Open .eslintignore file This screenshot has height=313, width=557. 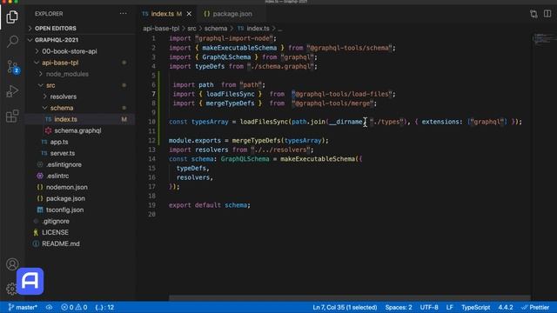[64, 164]
